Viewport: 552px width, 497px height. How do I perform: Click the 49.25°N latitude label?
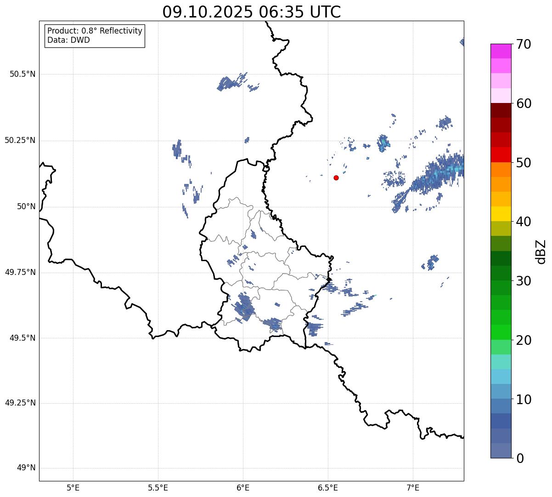pyautogui.click(x=20, y=403)
